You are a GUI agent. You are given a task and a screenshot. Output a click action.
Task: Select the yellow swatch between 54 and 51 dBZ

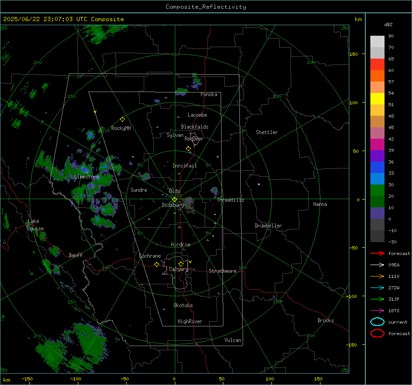coord(377,99)
